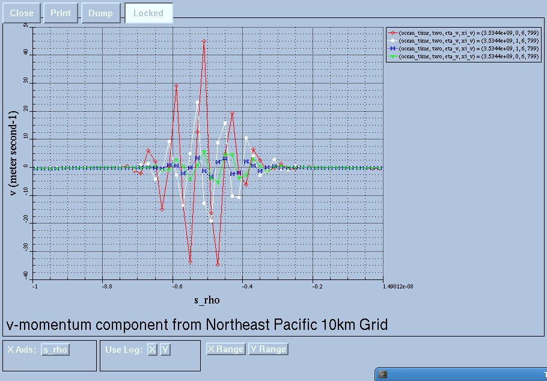Open the X Axis s_rho selector

tap(55, 350)
